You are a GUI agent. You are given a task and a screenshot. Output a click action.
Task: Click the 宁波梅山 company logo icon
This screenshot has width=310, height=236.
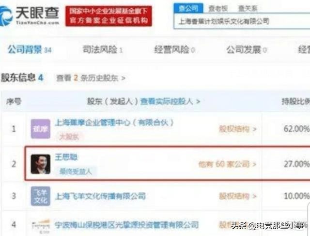click(x=41, y=225)
